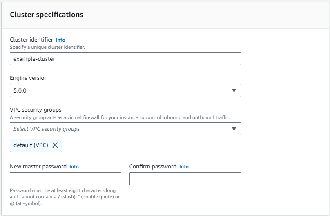Click the Engine version label
This screenshot has height=216, width=330.
pyautogui.click(x=29, y=78)
